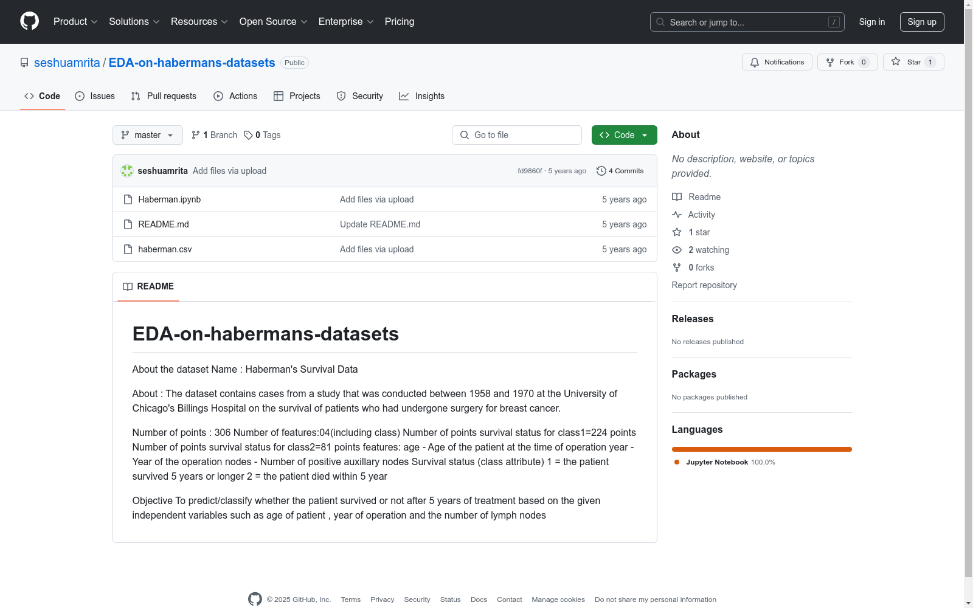973x608 pixels.
Task: Click the footer Contact link
Action: tap(510, 599)
